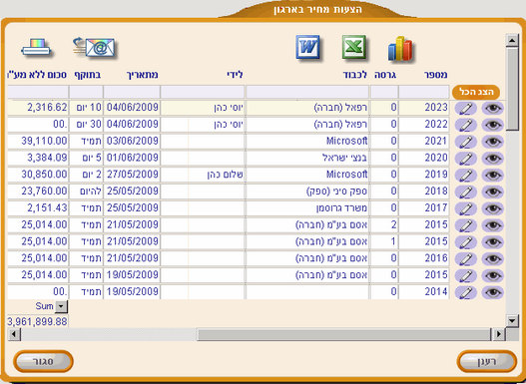Edit quote 2014 pencil icon
This screenshot has height=384, width=526.
pyautogui.click(x=466, y=292)
